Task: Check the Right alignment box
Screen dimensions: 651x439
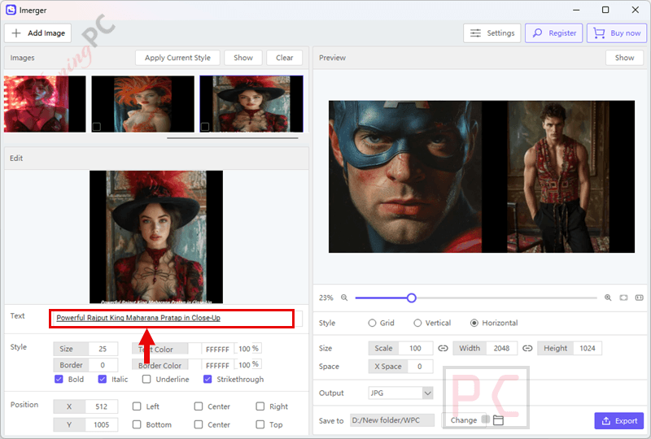Action: (x=260, y=406)
